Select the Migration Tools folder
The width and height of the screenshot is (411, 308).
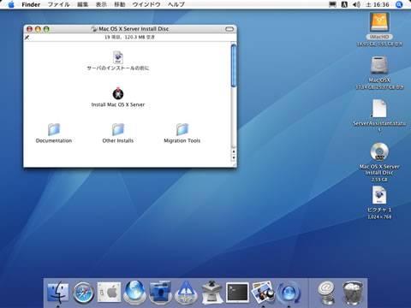tap(182, 130)
